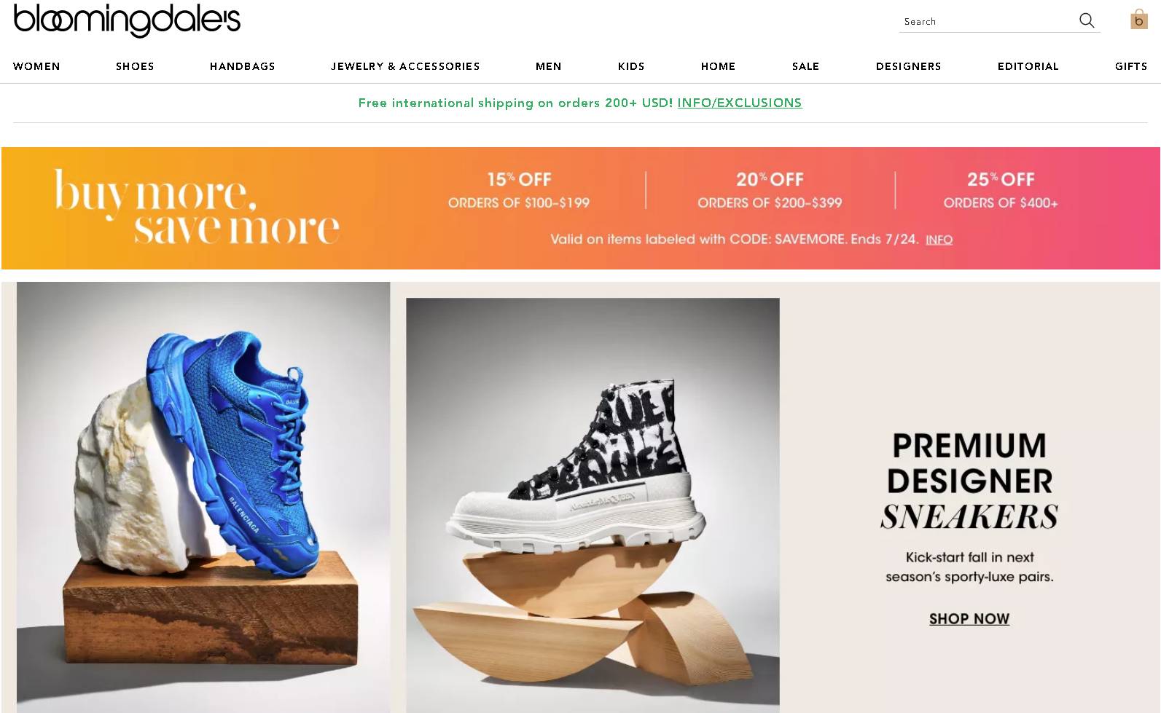Open the Designers menu
The image size is (1161, 713).
(909, 66)
